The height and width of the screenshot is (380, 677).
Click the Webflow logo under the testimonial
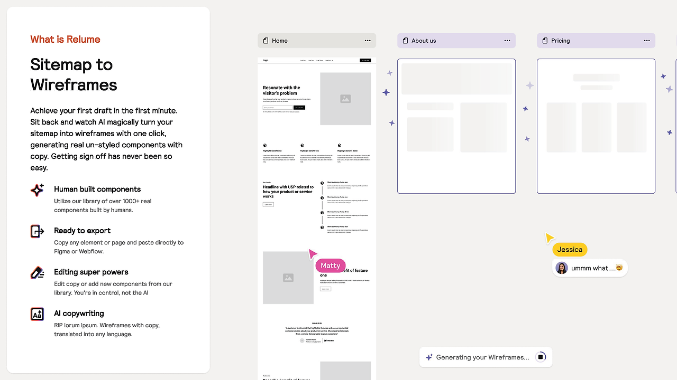(x=330, y=340)
